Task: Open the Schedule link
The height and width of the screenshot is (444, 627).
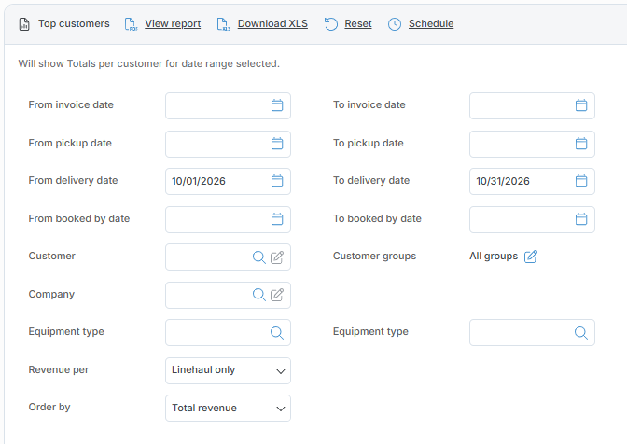Action: click(x=431, y=23)
